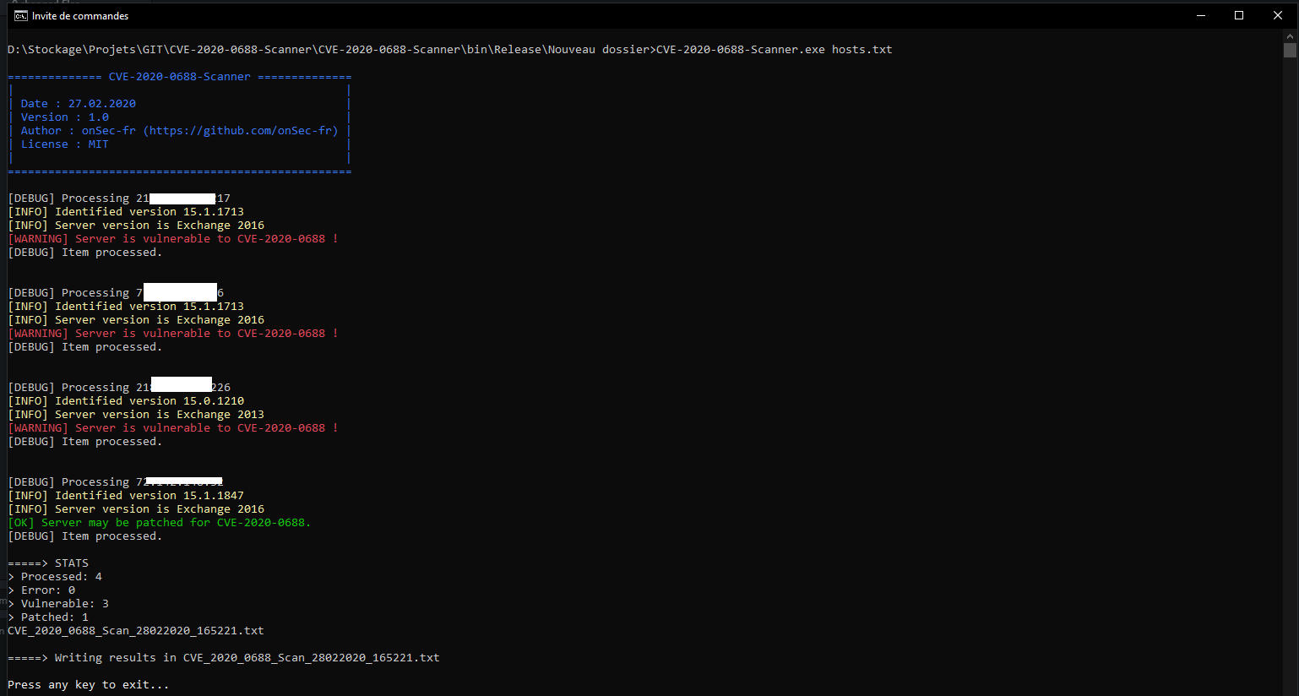Click the github.com/onSec-fr author URL
This screenshot has height=696, width=1299.
(241, 131)
